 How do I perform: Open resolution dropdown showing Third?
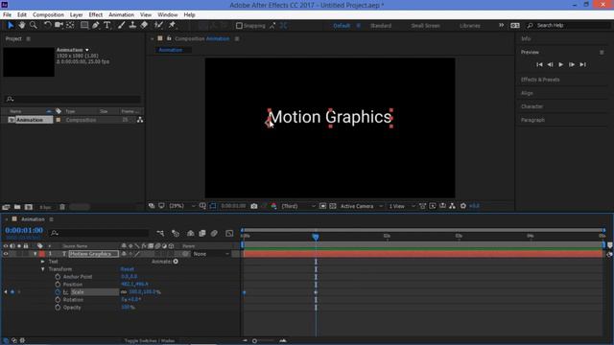(298, 206)
